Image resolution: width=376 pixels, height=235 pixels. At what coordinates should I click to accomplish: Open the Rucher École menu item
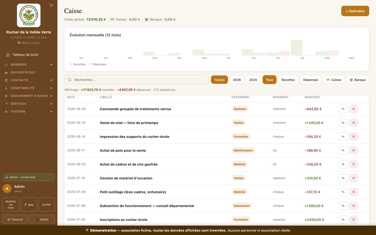click(x=29, y=72)
